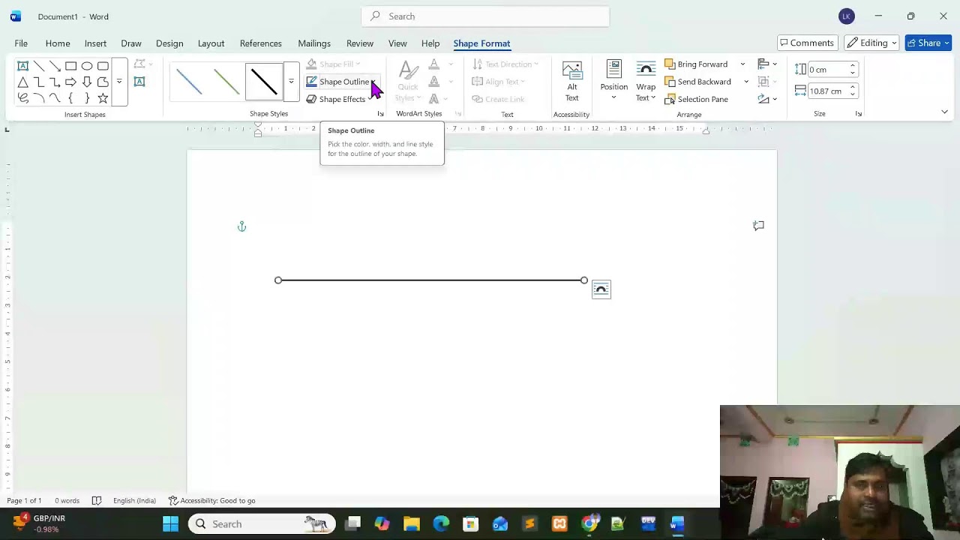This screenshot has height=540, width=960.
Task: Open the Review tab
Action: click(x=360, y=43)
